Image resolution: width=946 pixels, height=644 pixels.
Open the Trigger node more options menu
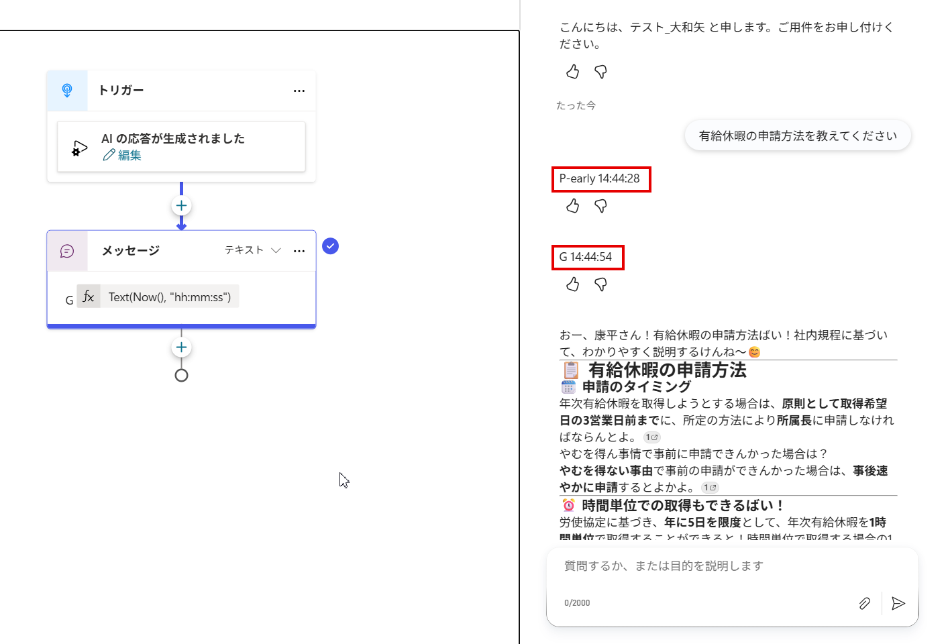[x=299, y=91]
